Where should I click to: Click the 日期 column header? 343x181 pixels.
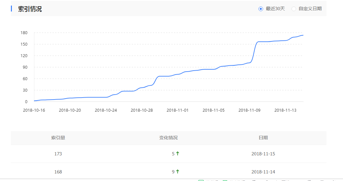coord(263,138)
